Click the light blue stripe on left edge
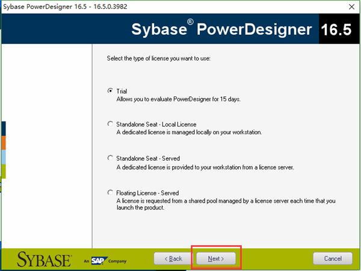The height and width of the screenshot is (271, 361). click(4, 157)
